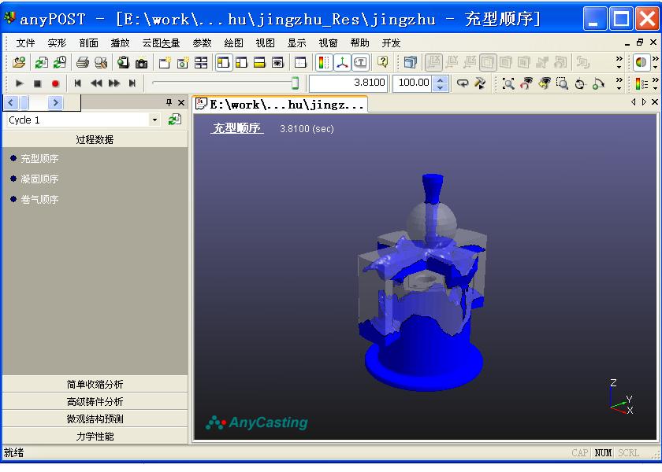The image size is (662, 472).
Task: Increase percentage with the spinner up arrow
Action: [441, 79]
